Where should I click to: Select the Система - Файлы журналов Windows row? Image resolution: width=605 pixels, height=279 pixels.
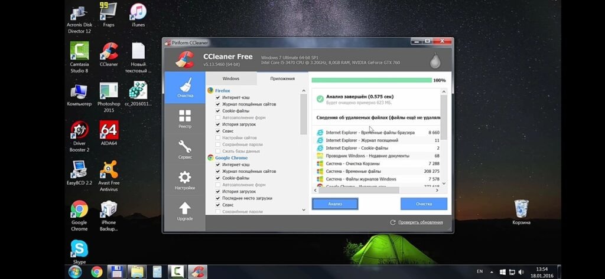(378, 179)
